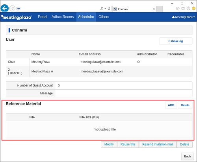Expand the MeetingPlaza user account dropdown
The height and width of the screenshot is (162, 197).
[184, 17]
